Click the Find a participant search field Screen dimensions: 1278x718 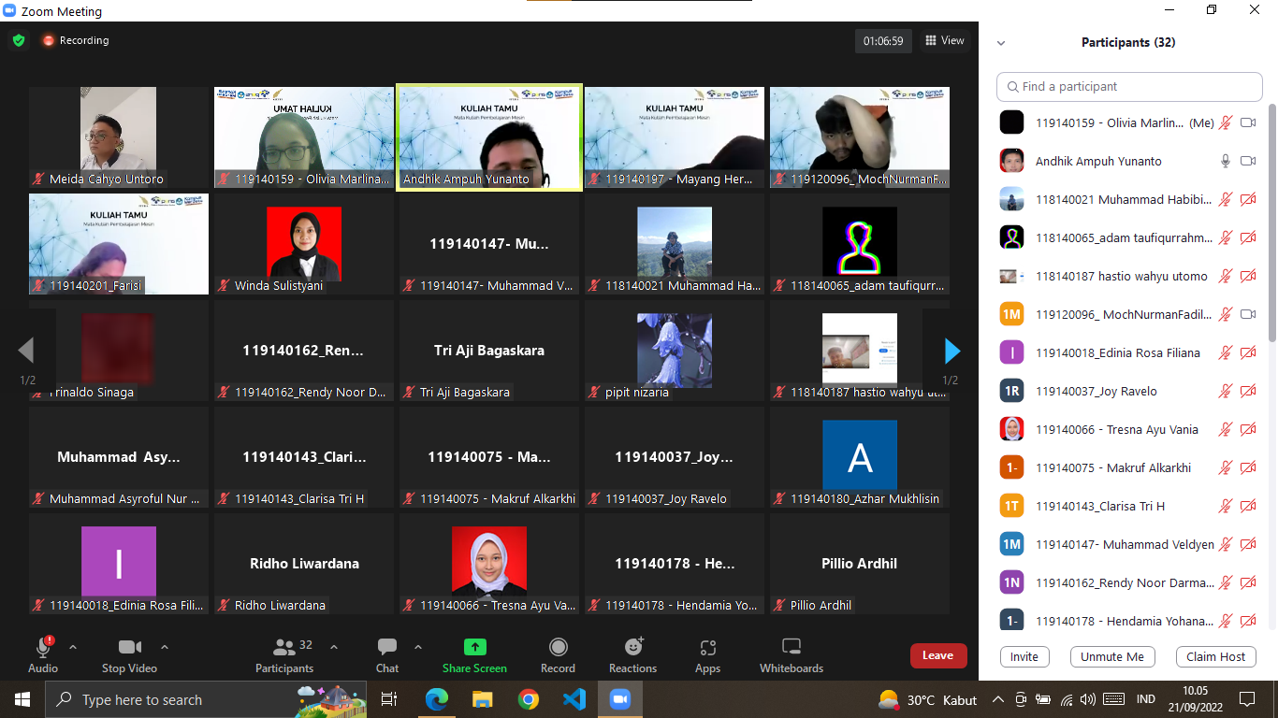pos(1129,86)
